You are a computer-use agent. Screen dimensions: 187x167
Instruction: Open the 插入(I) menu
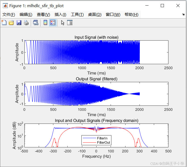60,15
